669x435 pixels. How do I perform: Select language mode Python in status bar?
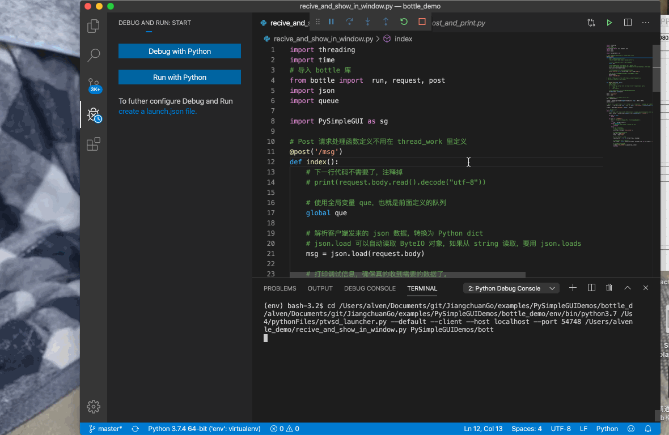(x=607, y=429)
